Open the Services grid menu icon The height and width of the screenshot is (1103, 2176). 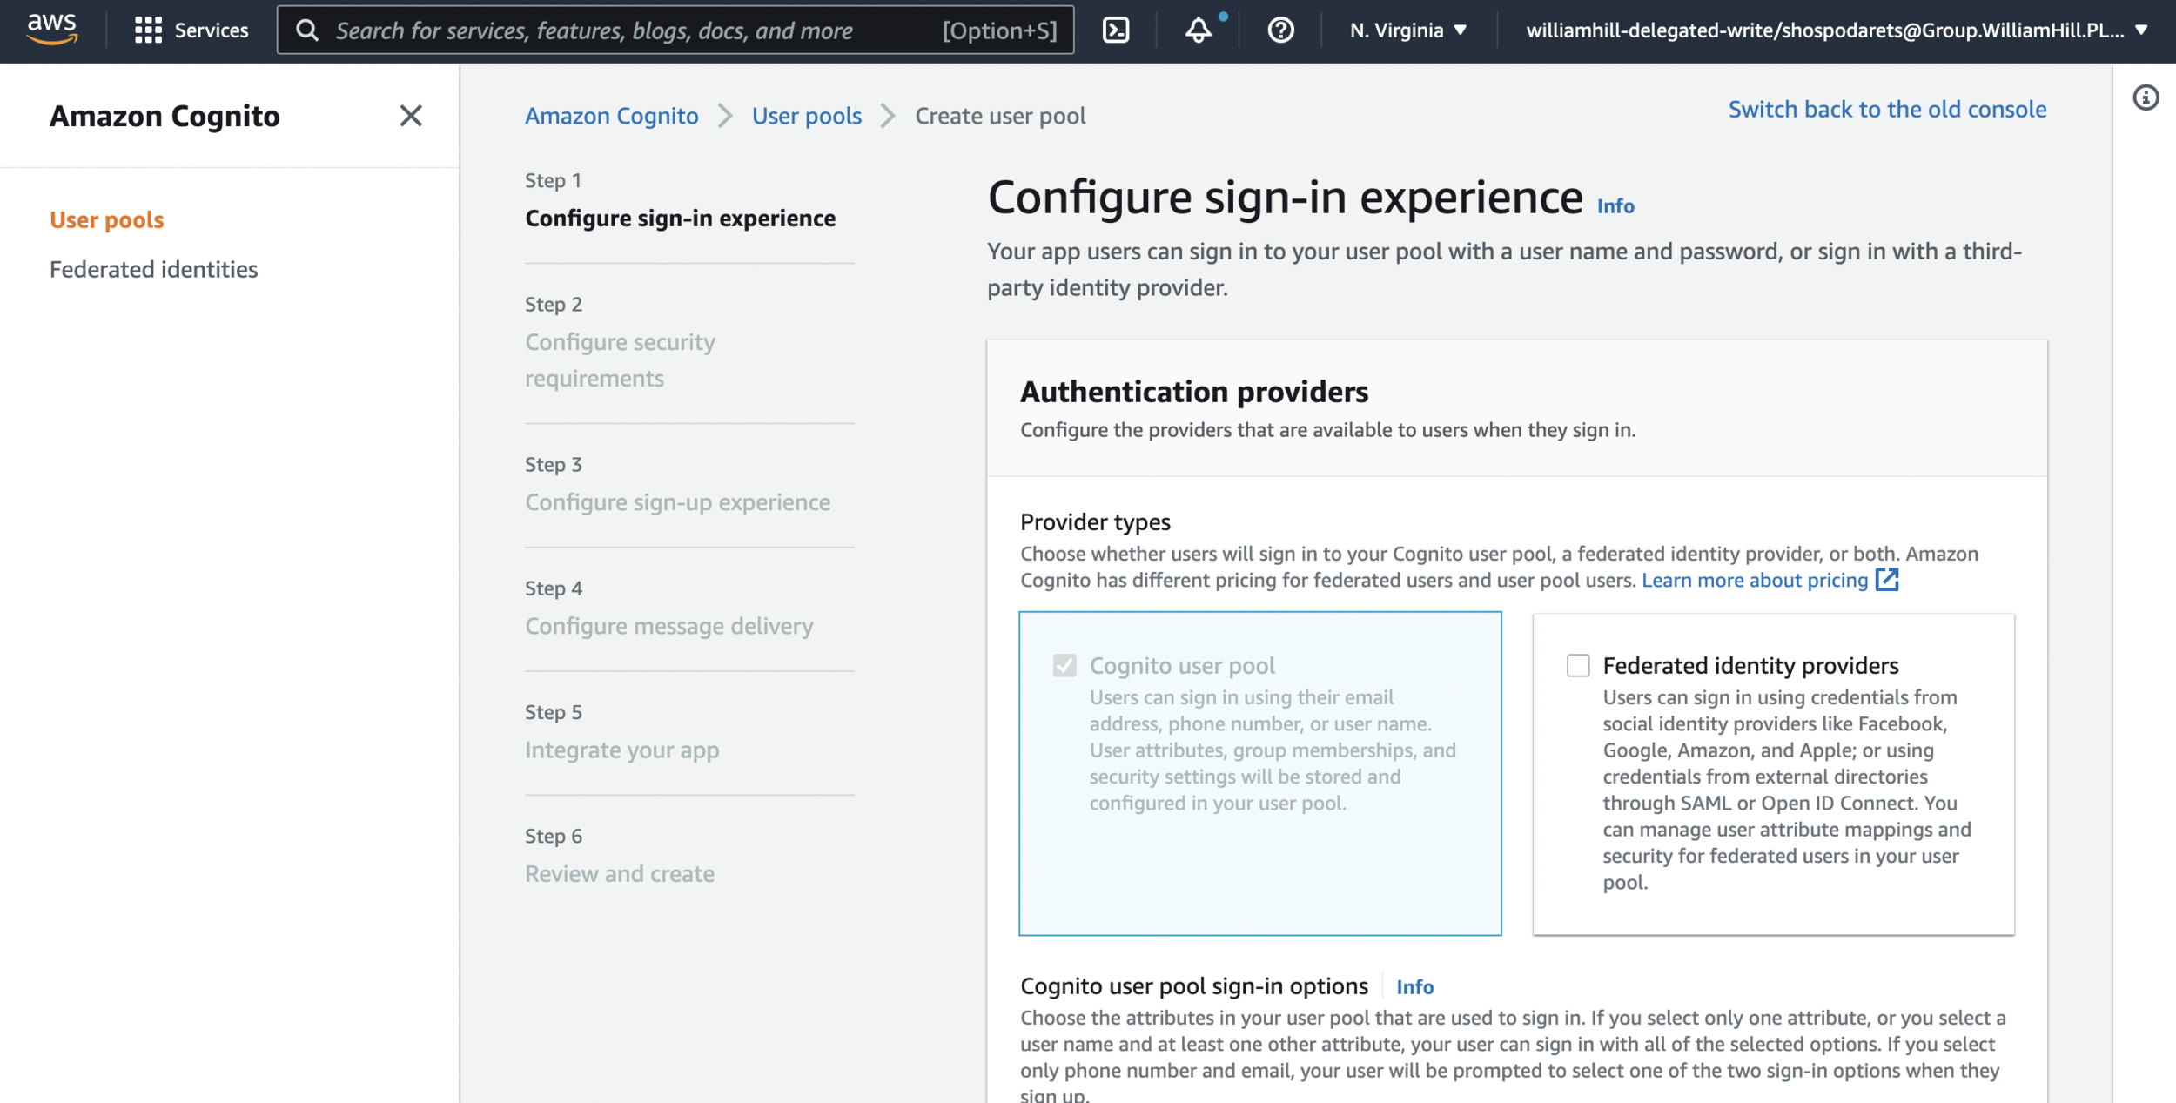[148, 30]
